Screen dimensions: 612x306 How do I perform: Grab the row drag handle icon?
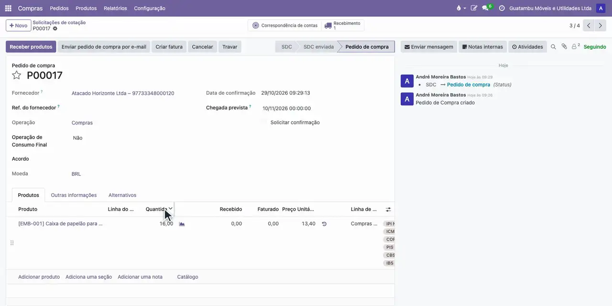pos(12,243)
